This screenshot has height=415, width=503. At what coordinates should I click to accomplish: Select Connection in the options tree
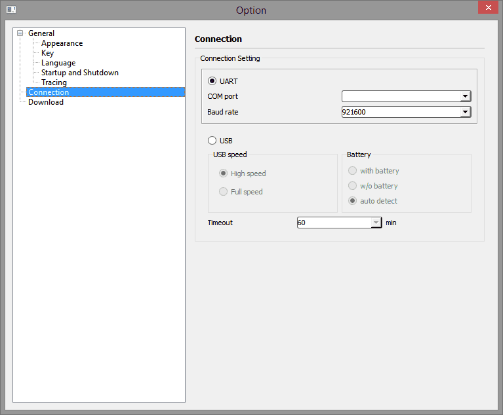coord(49,92)
